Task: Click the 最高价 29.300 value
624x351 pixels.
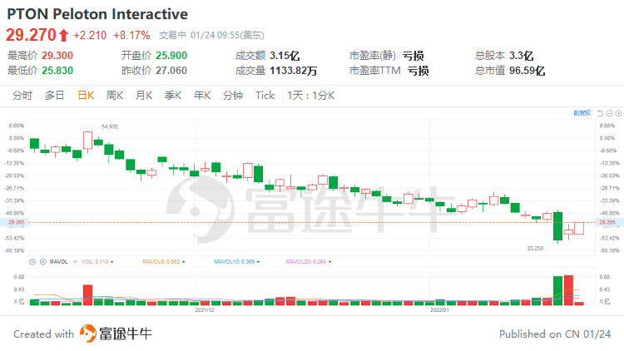Action: pos(57,56)
